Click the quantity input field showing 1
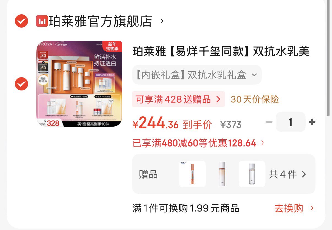The height and width of the screenshot is (230, 332). point(290,122)
